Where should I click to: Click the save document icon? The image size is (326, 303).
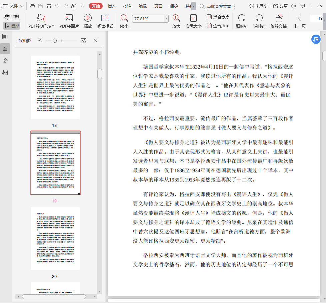point(41,6)
